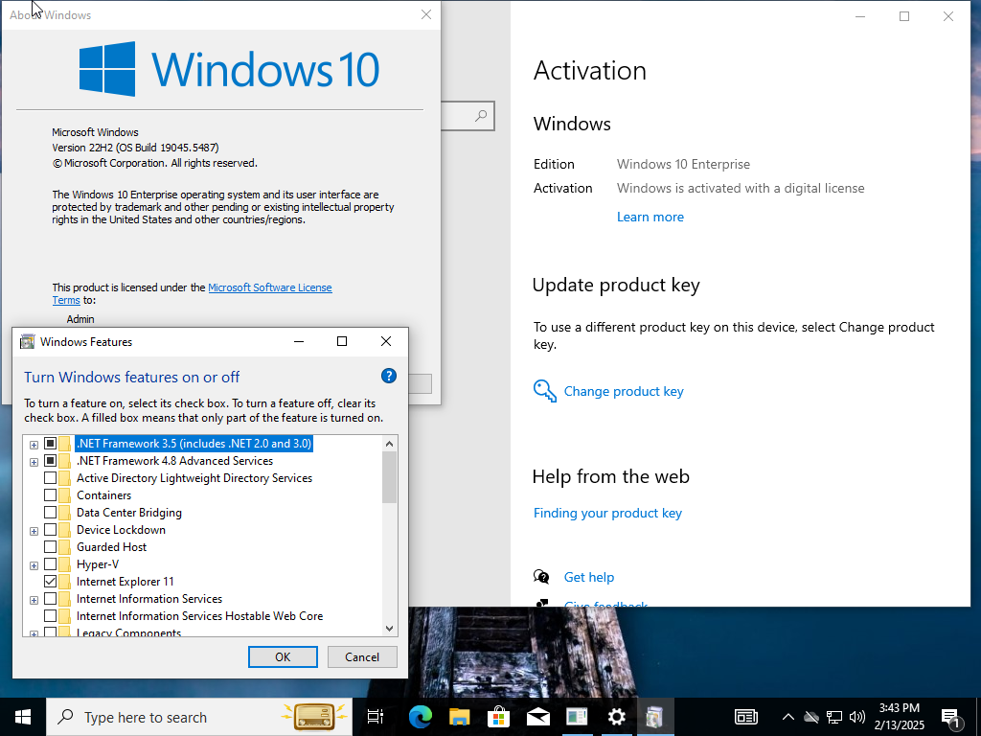
Task: Click the search magnifier icon in Settings
Action: coord(481,116)
